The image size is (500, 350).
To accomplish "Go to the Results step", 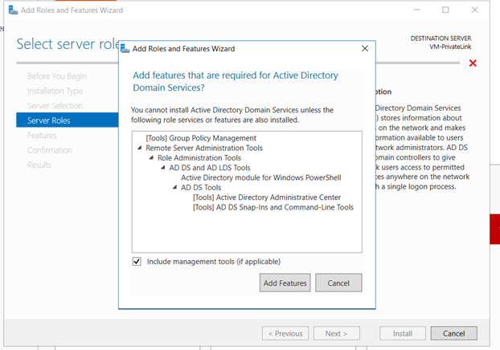I will (39, 165).
